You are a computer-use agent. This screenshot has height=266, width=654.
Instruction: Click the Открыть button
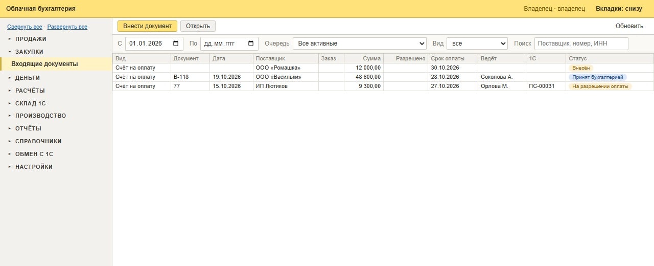tap(198, 26)
